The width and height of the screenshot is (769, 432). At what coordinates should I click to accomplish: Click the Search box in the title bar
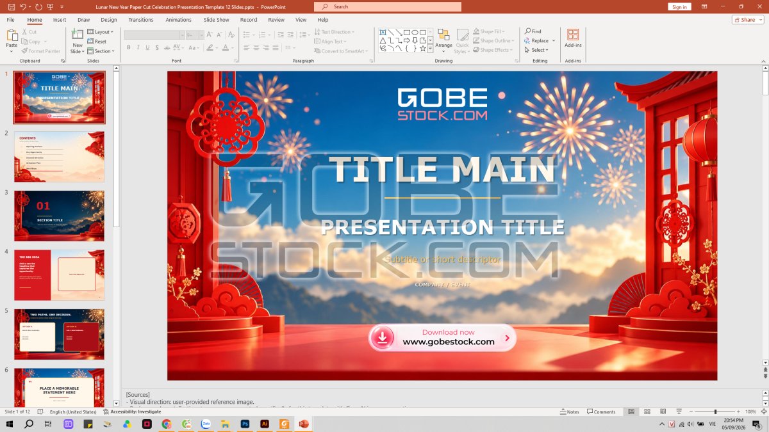click(388, 6)
